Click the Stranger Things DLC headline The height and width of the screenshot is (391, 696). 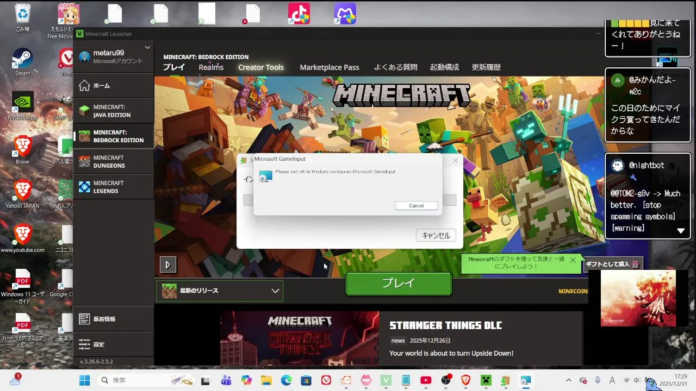point(445,325)
